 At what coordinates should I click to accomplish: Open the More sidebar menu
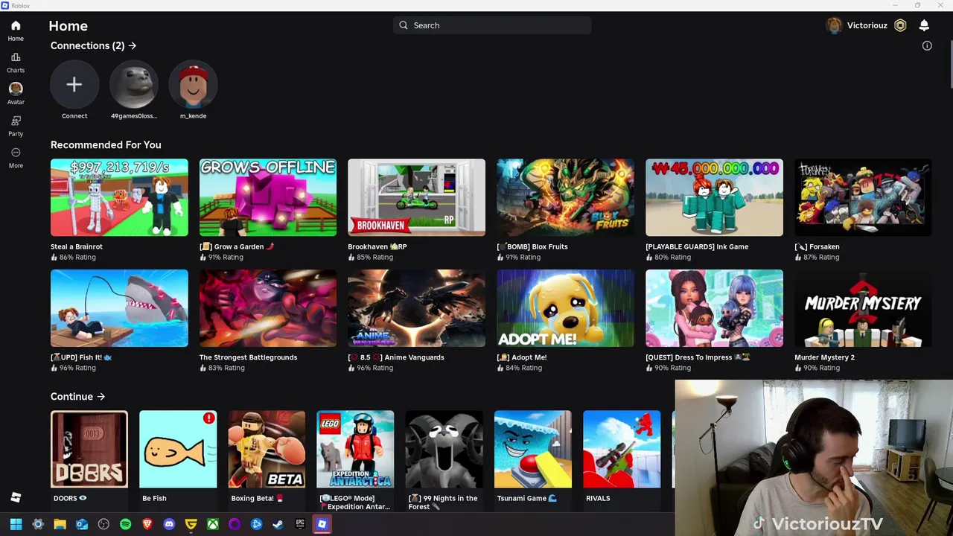click(16, 158)
